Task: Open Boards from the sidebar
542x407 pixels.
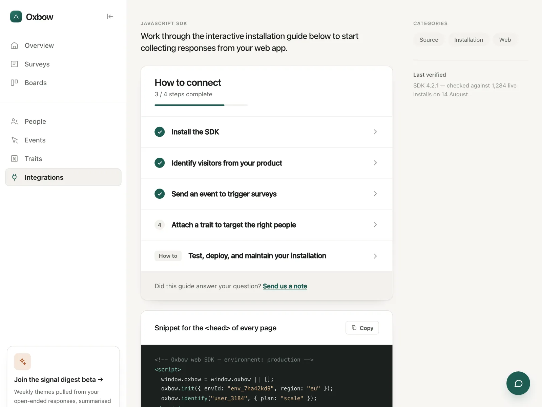Action: 63,83
